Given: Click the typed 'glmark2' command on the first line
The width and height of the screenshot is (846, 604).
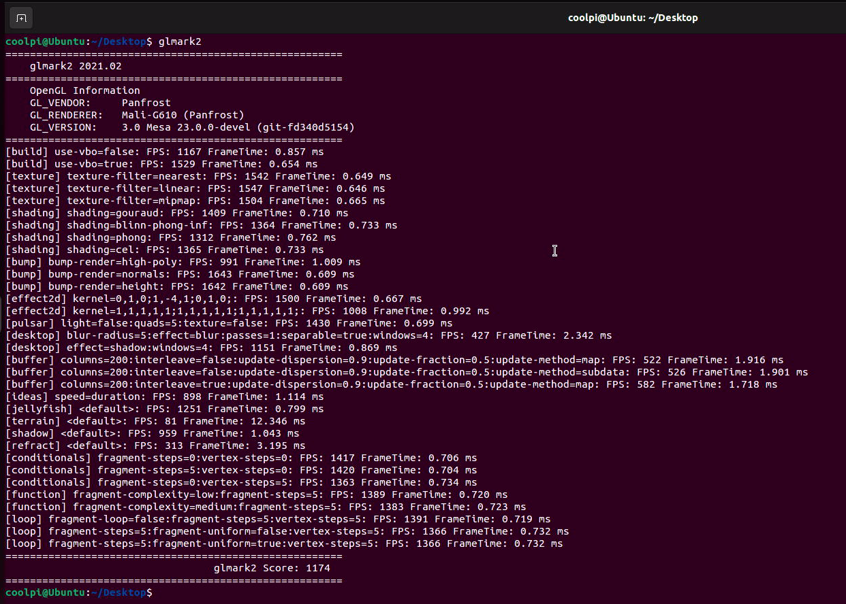Looking at the screenshot, I should tap(180, 41).
